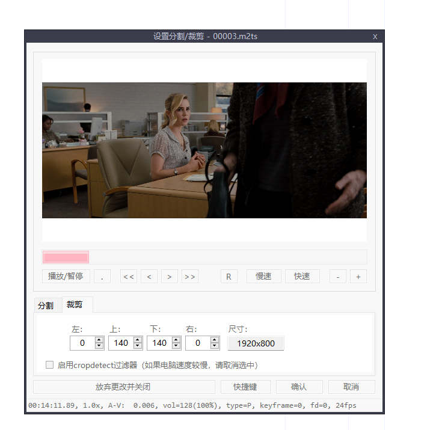The height and width of the screenshot is (430, 433).
Task: Click the < step back button
Action: pyautogui.click(x=149, y=277)
